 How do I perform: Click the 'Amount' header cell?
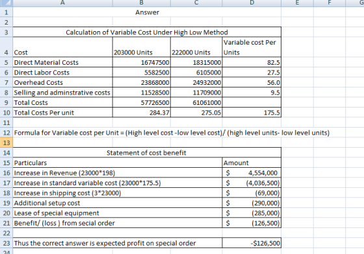click(252, 163)
